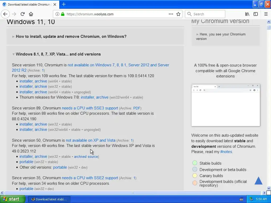Click the keyboard icon in system tray
This screenshot has height=203, width=271.
pyautogui.click(x=241, y=199)
